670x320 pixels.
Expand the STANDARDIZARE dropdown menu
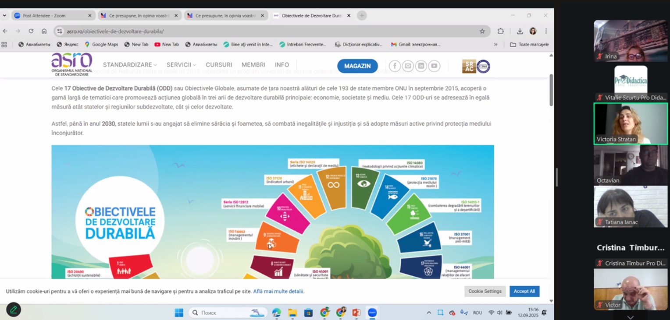click(130, 65)
